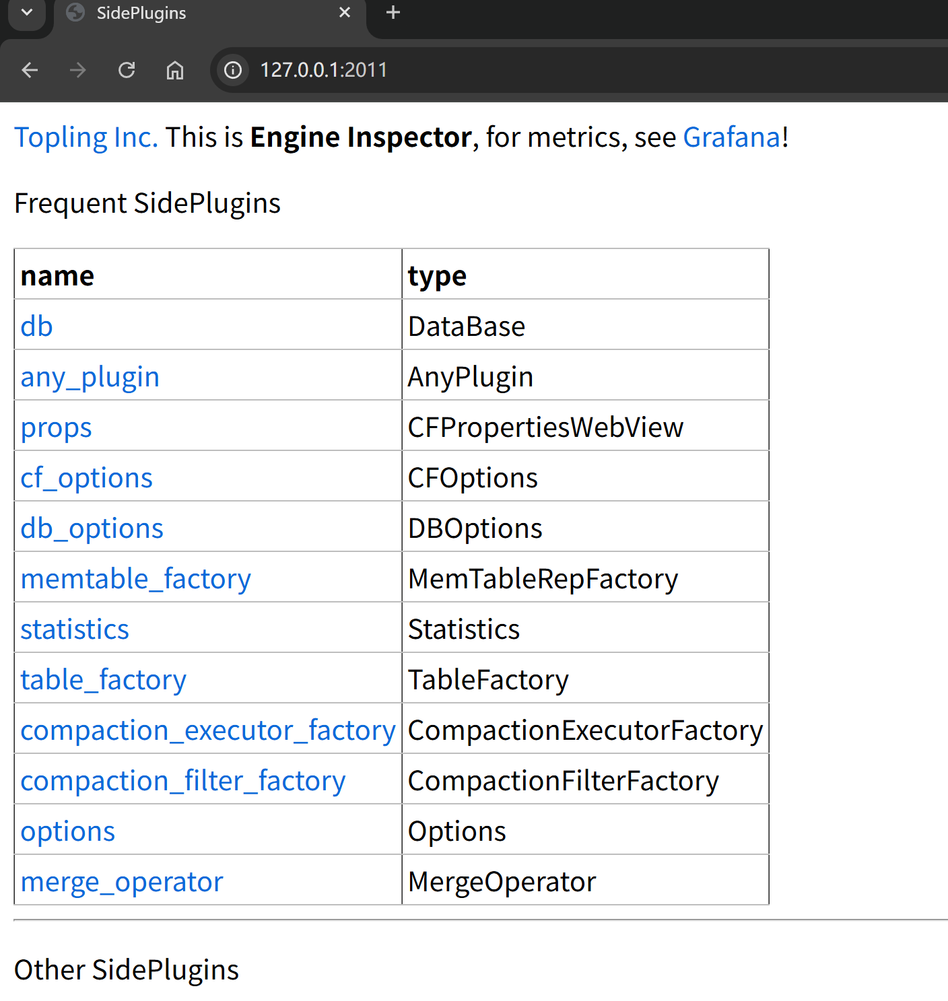Open the memtable_factory link

(135, 579)
